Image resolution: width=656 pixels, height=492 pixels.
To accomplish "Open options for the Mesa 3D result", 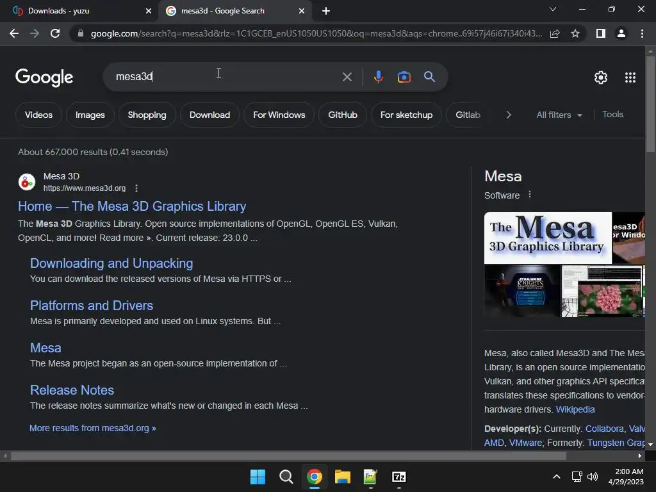I will [136, 188].
